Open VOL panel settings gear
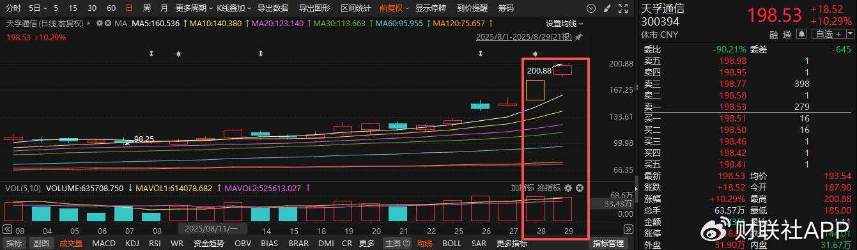The width and height of the screenshot is (857, 250). tap(567, 188)
